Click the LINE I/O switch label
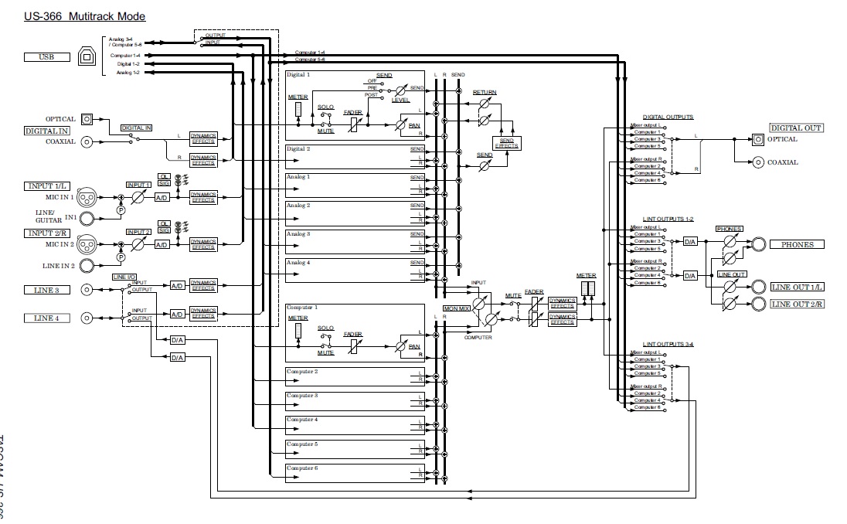 124,277
